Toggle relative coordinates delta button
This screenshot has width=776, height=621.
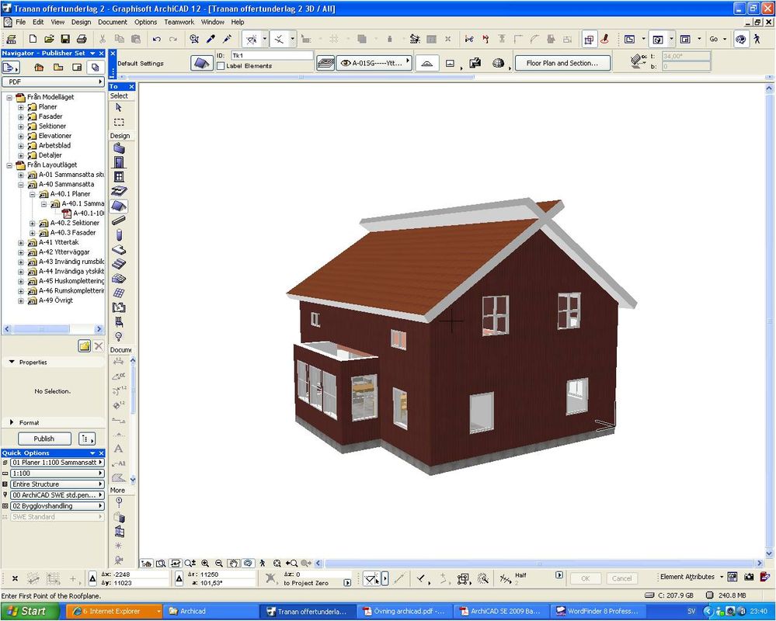pyautogui.click(x=92, y=578)
